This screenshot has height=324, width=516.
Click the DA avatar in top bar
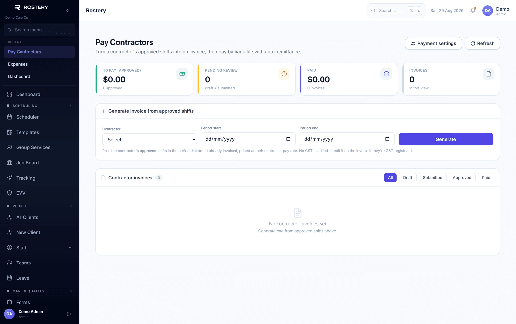488,11
